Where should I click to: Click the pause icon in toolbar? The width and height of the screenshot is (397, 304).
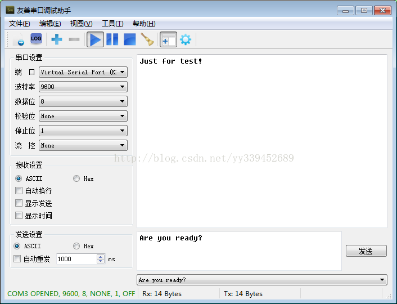(x=112, y=39)
